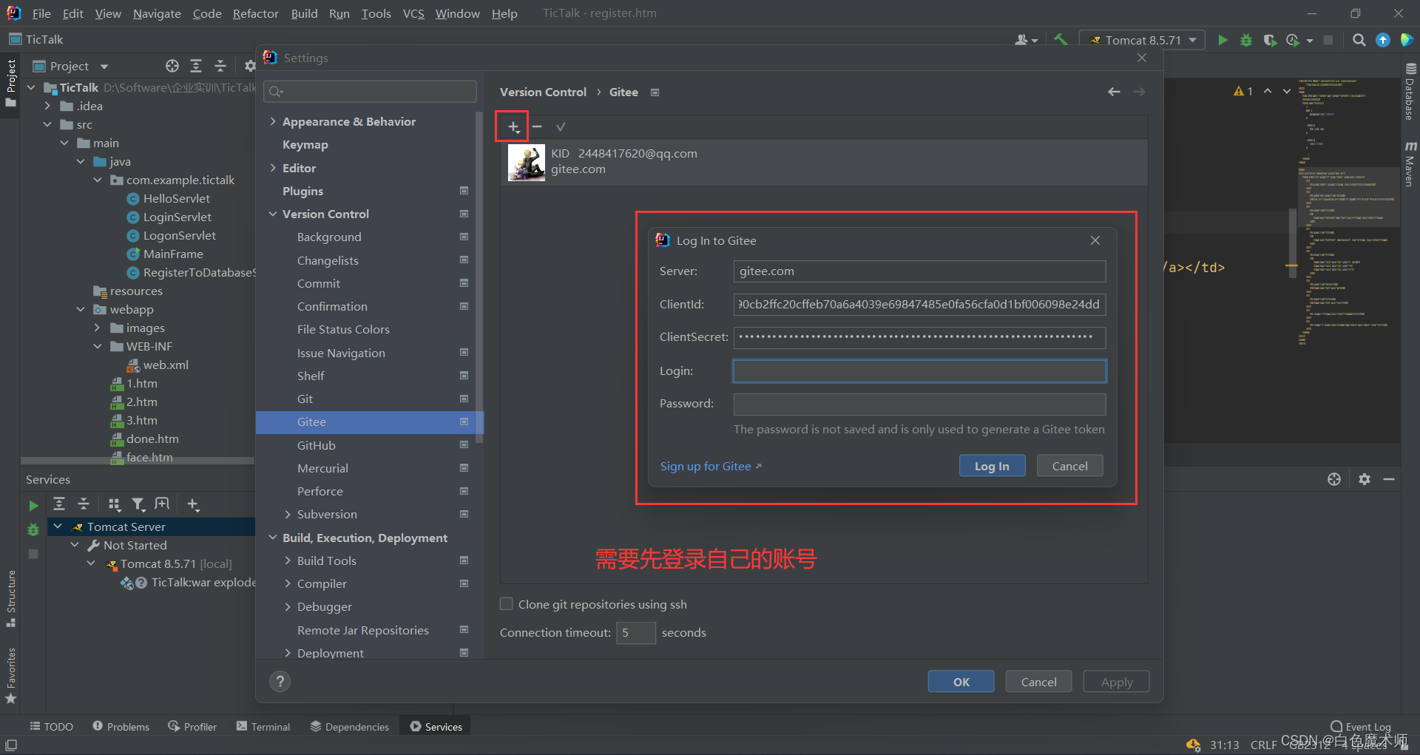
Task: Click the Sign up for Gitee link
Action: click(710, 466)
